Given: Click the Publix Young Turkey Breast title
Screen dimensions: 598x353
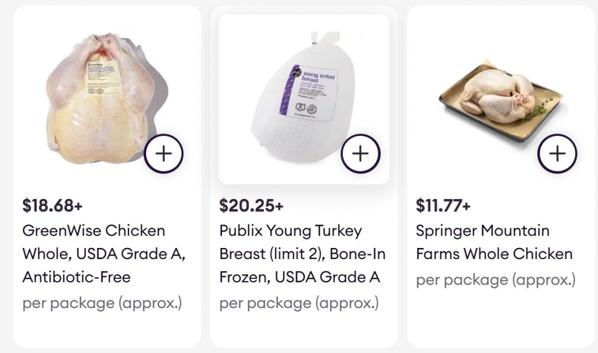Looking at the screenshot, I should (x=291, y=230).
